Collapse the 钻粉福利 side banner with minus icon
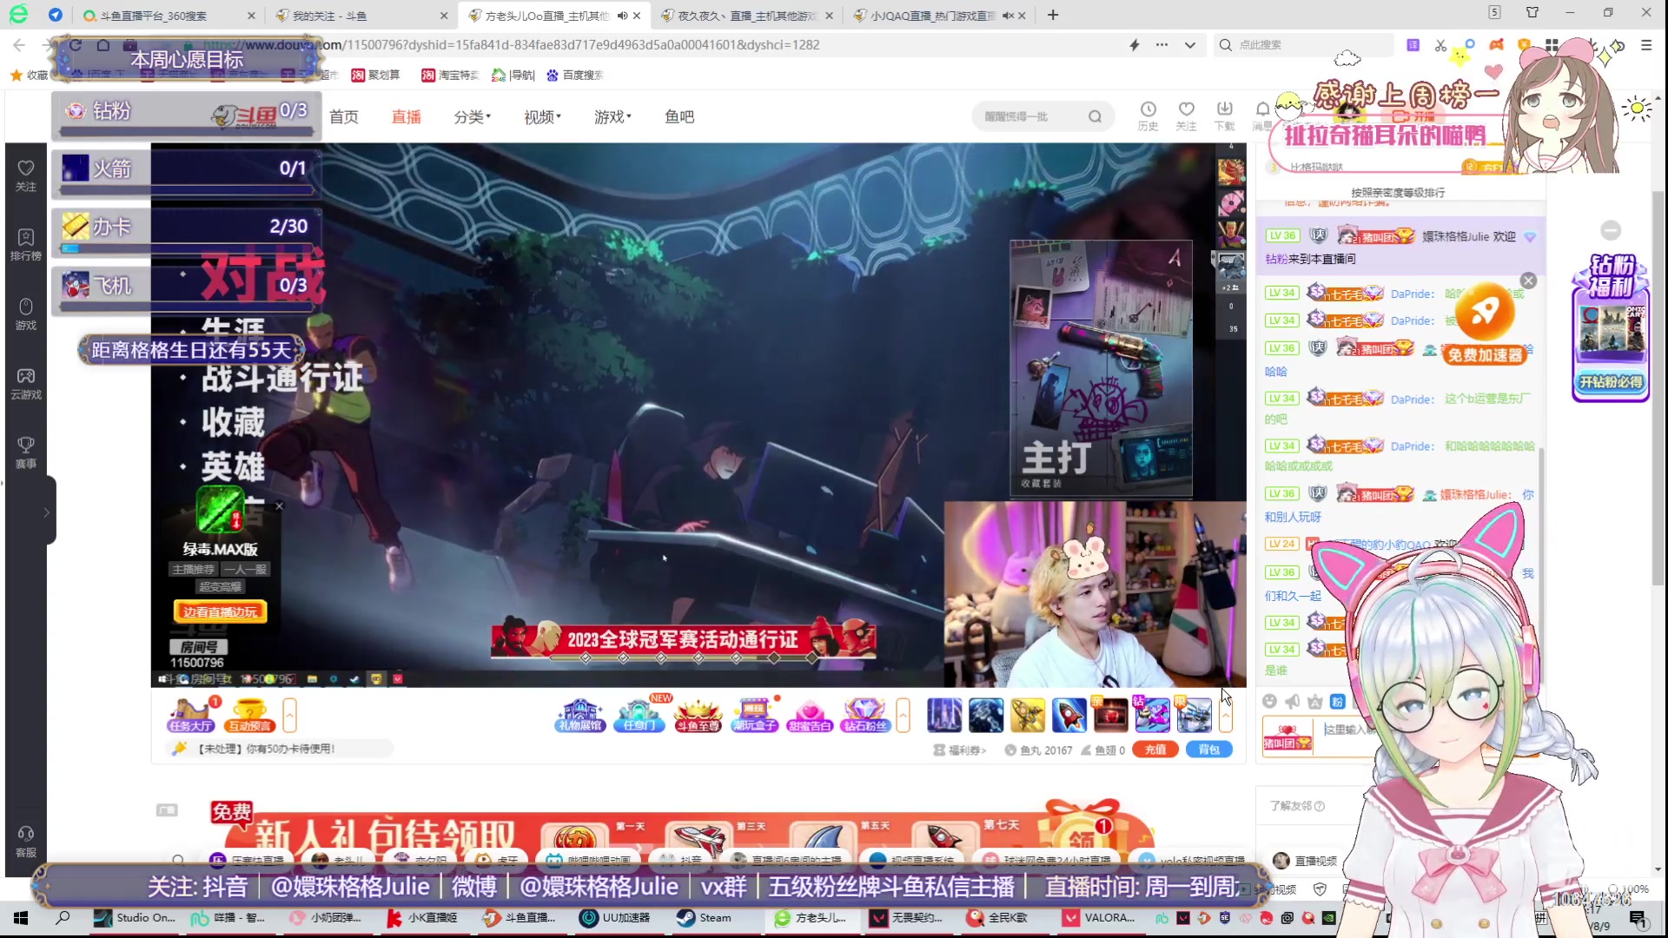The width and height of the screenshot is (1668, 938). pyautogui.click(x=1611, y=230)
